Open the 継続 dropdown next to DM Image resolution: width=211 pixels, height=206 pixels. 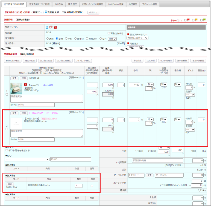pyautogui.click(x=114, y=39)
